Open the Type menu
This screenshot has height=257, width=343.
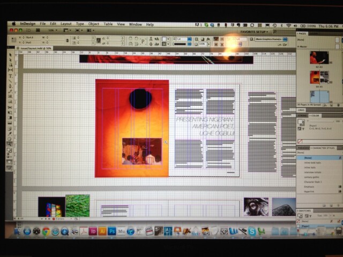point(80,24)
